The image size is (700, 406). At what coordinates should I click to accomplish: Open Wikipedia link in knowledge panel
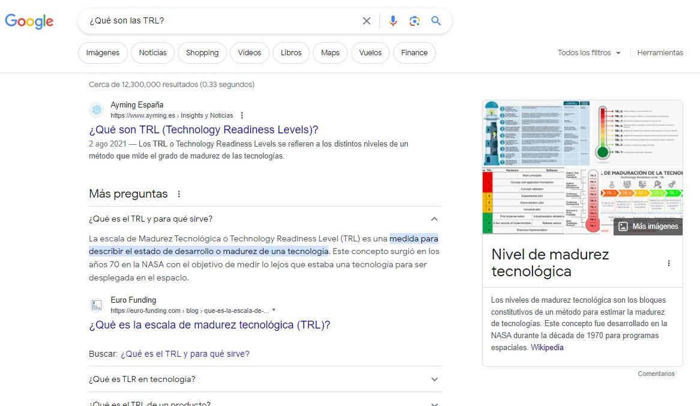(547, 348)
